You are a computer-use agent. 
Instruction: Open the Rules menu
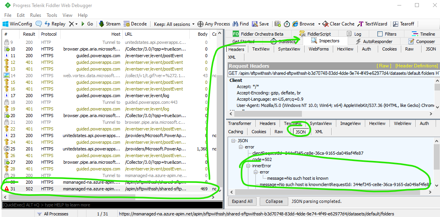pyautogui.click(x=36, y=15)
